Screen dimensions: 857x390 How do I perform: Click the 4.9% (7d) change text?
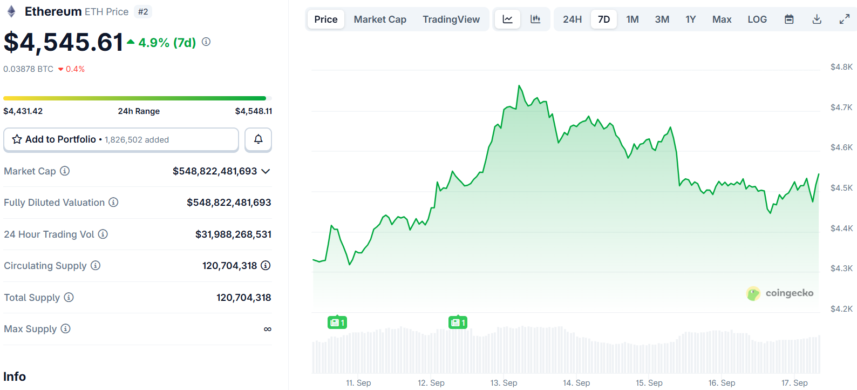[x=167, y=42]
